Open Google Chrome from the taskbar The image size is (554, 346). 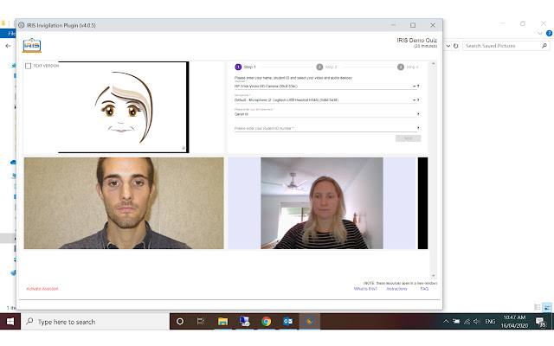coord(267,321)
